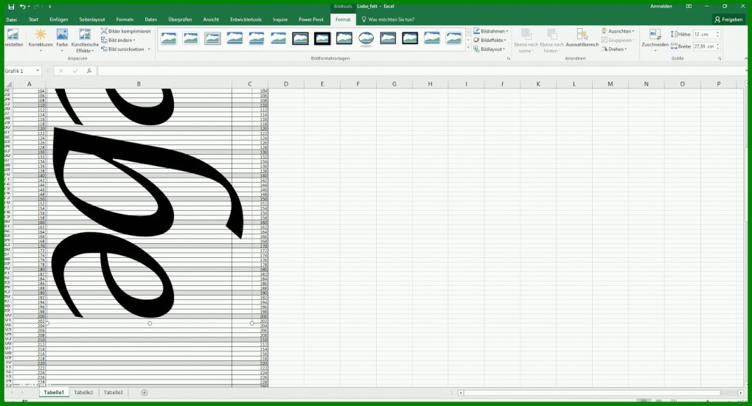Add a new sheet with plus icon
752x406 pixels.
point(145,393)
